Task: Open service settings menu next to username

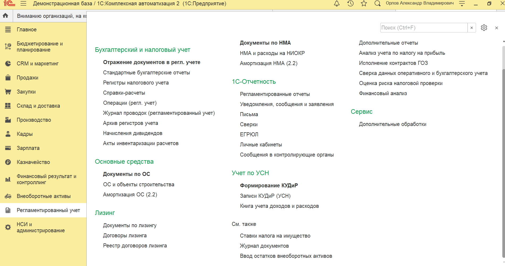Action: point(462,4)
